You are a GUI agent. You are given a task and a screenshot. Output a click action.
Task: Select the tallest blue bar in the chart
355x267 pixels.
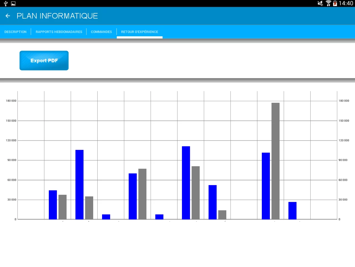click(x=186, y=183)
